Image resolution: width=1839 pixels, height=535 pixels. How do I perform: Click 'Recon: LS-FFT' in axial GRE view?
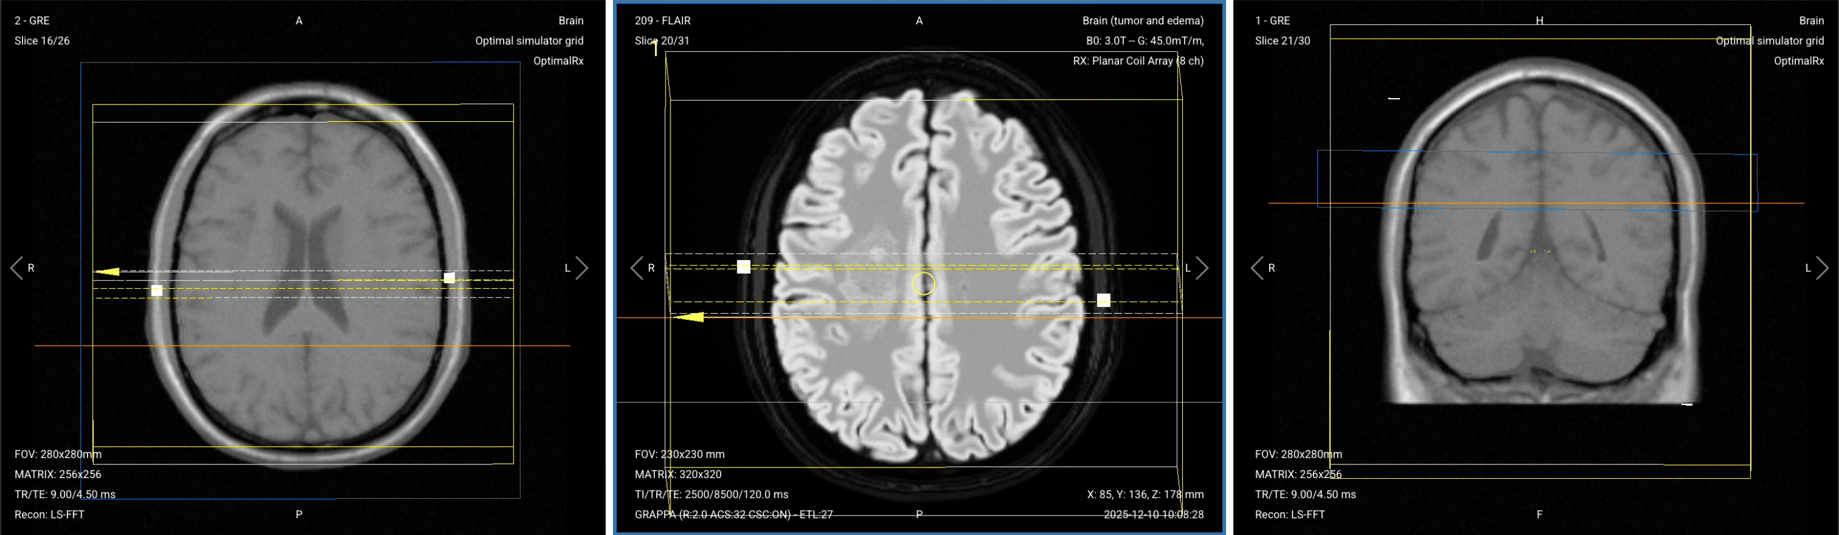point(49,514)
